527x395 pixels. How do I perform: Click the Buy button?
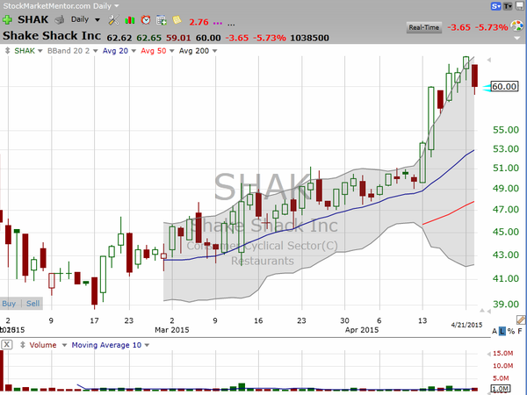(x=9, y=304)
